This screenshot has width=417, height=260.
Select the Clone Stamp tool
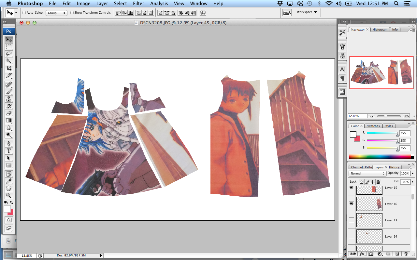(x=9, y=99)
